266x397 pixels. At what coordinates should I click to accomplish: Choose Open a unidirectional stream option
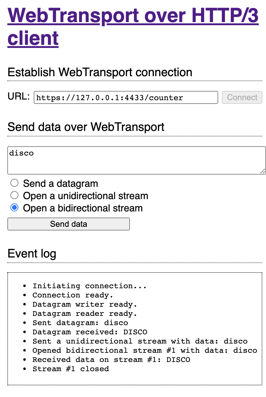[14, 195]
